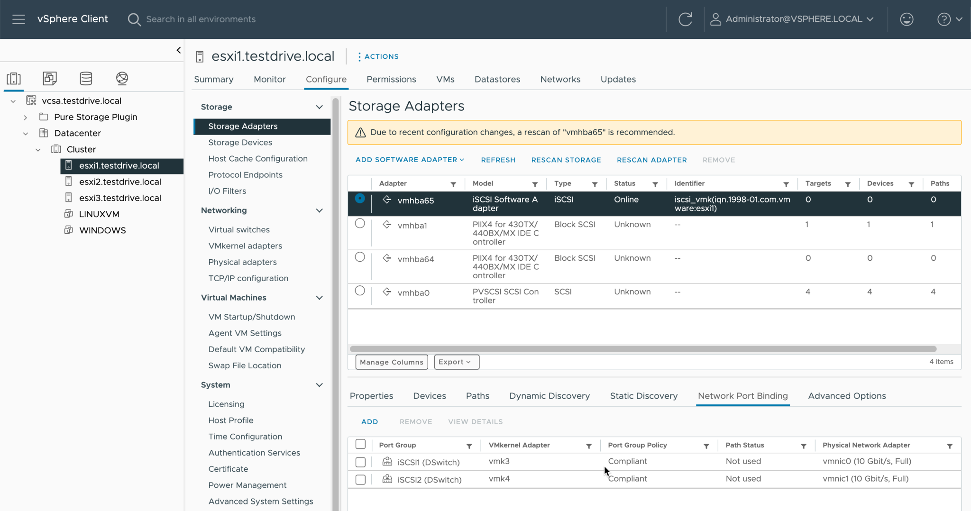The width and height of the screenshot is (971, 511).
Task: Open the Export dropdown
Action: [x=456, y=362]
